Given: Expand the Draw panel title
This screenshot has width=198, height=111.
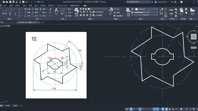Looking at the screenshot, I should pos(10,19).
